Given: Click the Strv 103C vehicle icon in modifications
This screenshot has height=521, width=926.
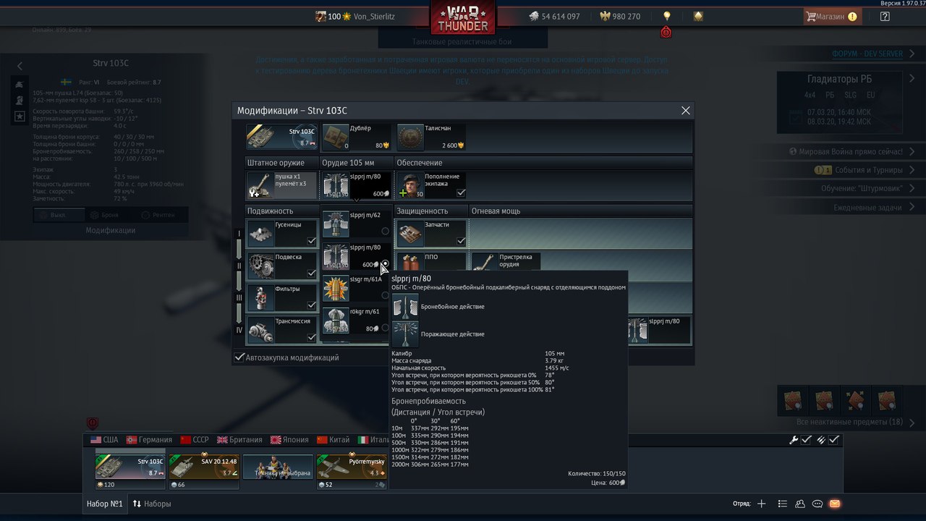Looking at the screenshot, I should pyautogui.click(x=282, y=137).
